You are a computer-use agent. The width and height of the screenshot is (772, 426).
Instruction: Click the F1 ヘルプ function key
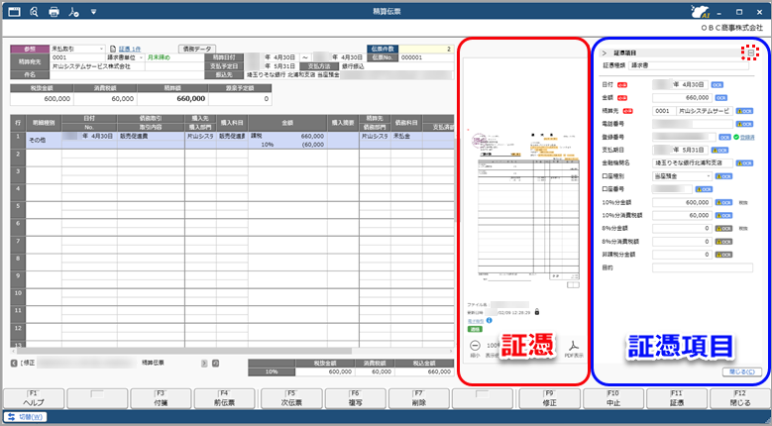coord(34,398)
